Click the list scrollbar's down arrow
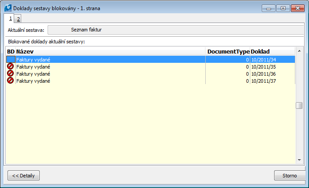The width and height of the screenshot is (309, 188). point(299,160)
